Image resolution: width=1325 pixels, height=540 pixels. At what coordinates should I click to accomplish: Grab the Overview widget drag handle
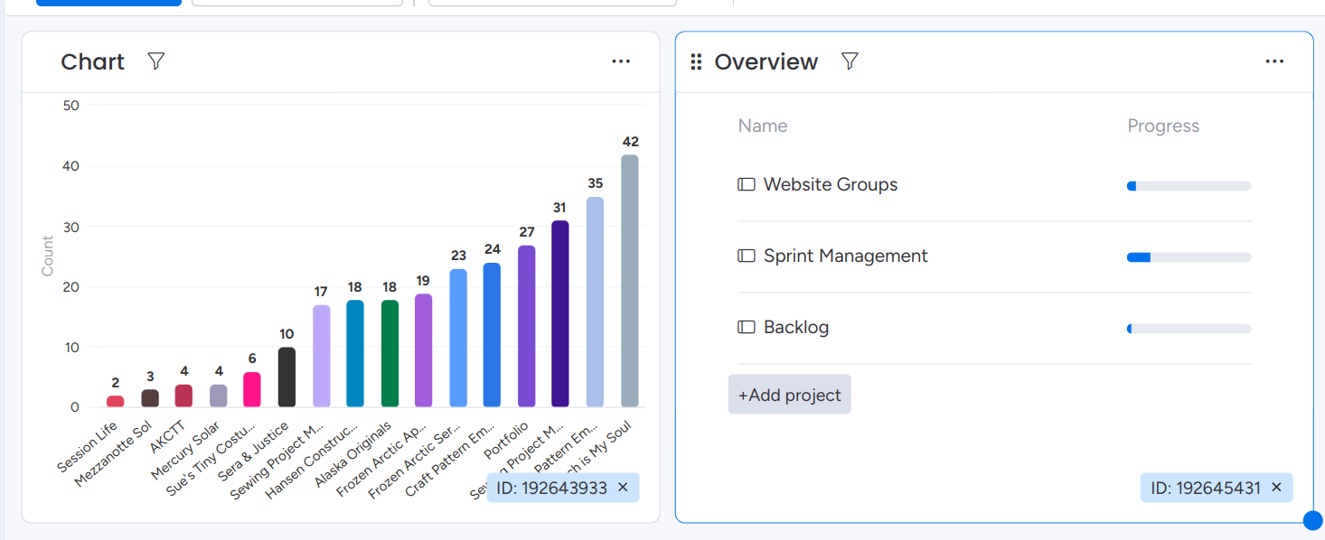[696, 61]
